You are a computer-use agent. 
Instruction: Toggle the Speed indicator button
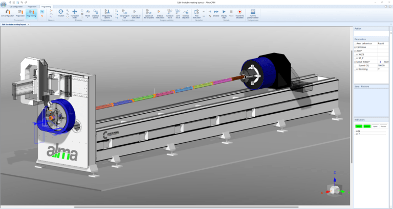[x=375, y=125]
